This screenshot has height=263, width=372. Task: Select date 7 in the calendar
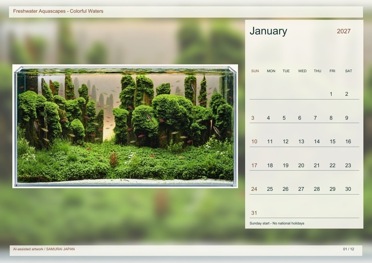pyautogui.click(x=315, y=118)
